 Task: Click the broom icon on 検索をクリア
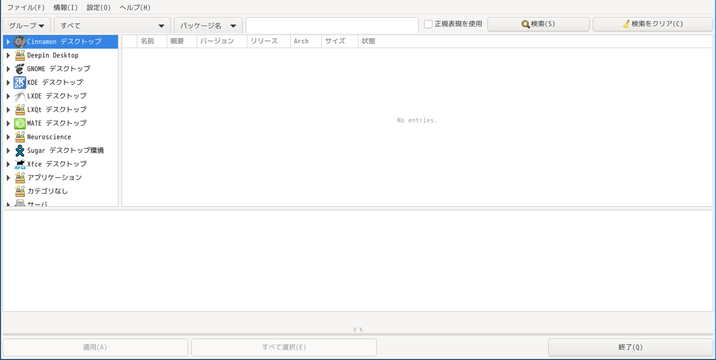(626, 24)
